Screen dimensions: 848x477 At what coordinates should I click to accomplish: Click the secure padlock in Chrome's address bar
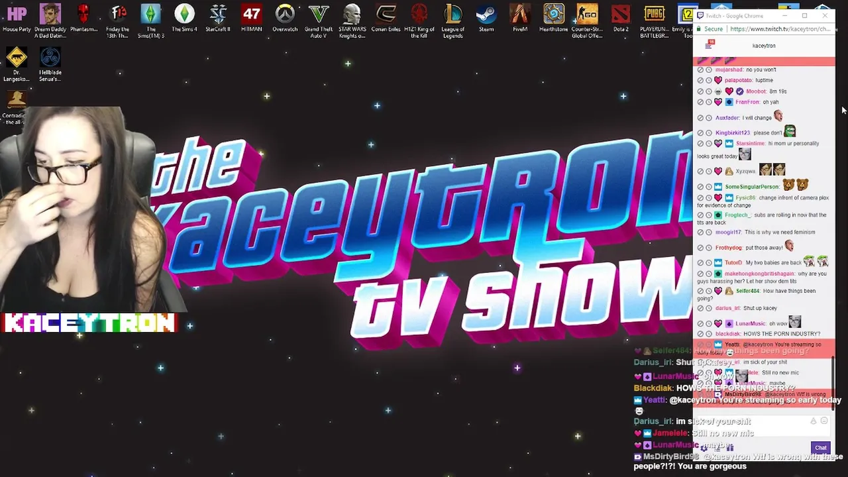[700, 29]
